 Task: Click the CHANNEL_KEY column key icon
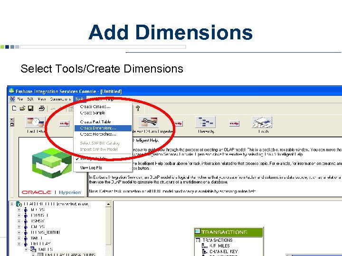[204, 251]
